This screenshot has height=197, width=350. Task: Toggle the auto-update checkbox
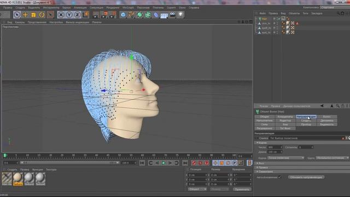click(279, 177)
